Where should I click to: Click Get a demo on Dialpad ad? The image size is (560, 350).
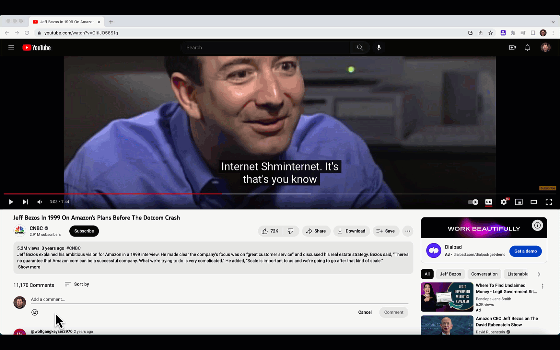(x=525, y=251)
